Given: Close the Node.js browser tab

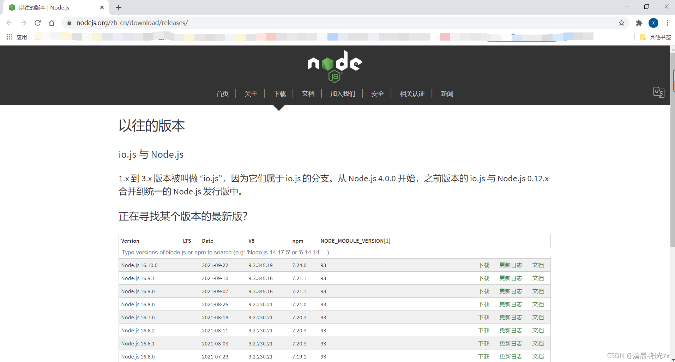Looking at the screenshot, I should point(102,7).
